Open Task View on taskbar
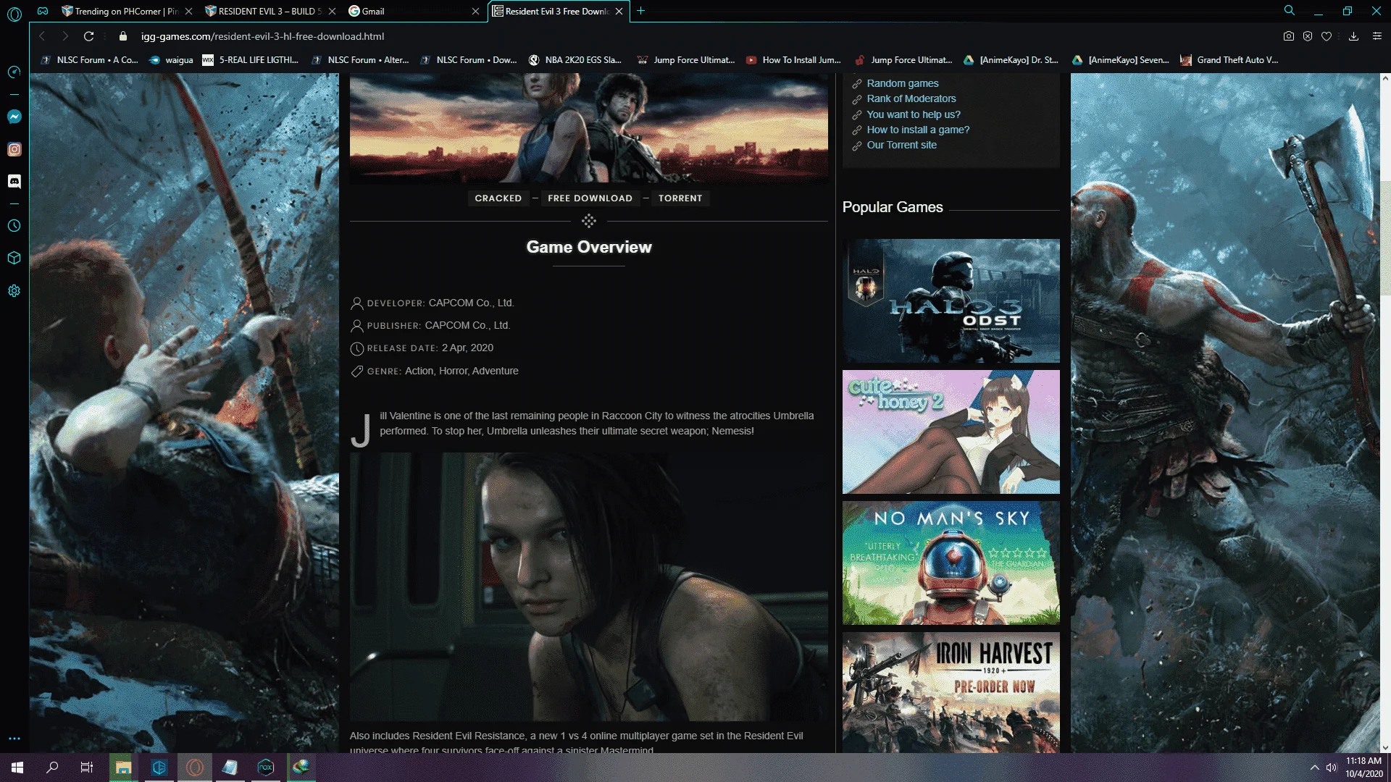1391x782 pixels. (87, 768)
